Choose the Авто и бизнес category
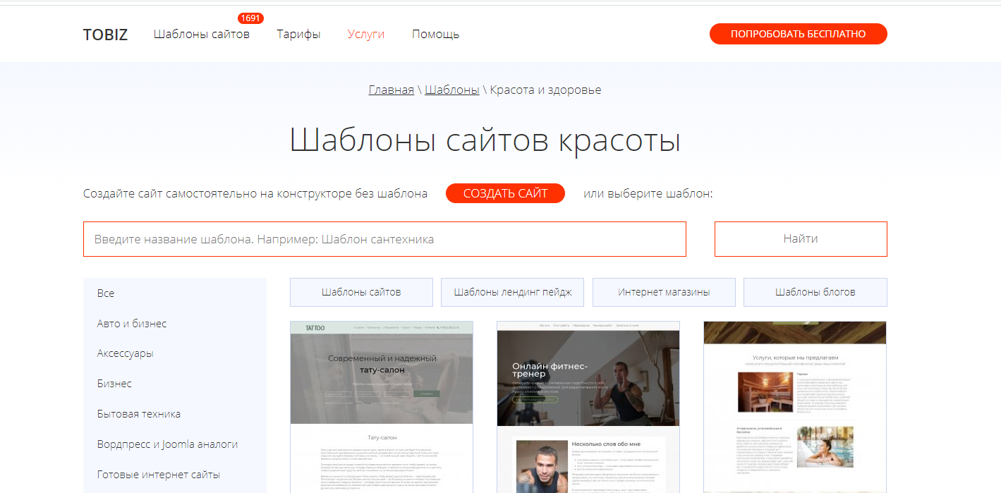The width and height of the screenshot is (1001, 493). tap(132, 324)
